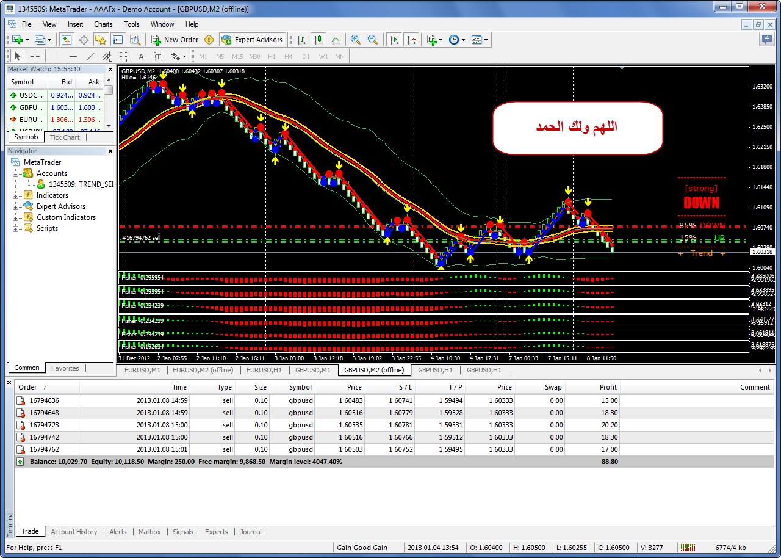Select the Text Label tool
Image resolution: width=781 pixels, height=558 pixels.
[x=158, y=56]
